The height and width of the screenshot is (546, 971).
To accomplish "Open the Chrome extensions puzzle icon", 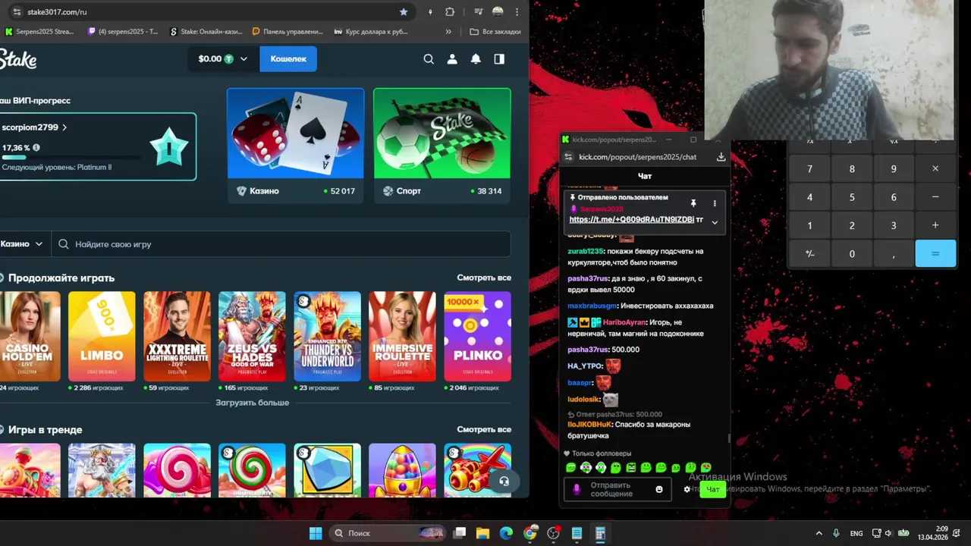I will pyautogui.click(x=450, y=12).
